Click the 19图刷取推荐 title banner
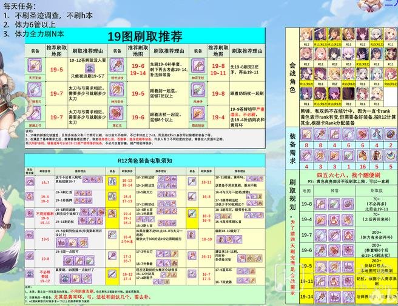 pyautogui.click(x=144, y=35)
